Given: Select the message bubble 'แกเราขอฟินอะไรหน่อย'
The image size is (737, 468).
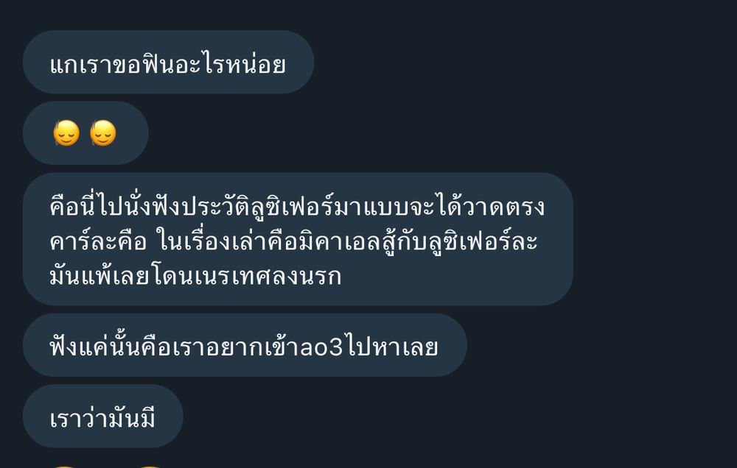Looking at the screenshot, I should (x=168, y=62).
